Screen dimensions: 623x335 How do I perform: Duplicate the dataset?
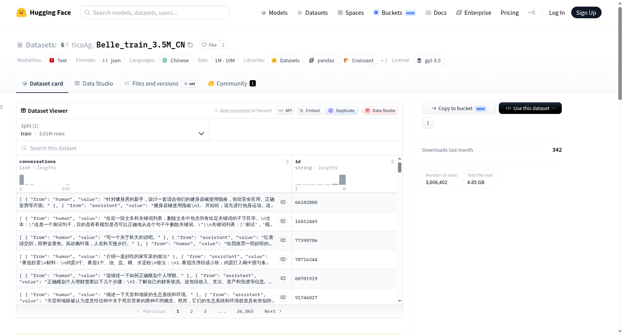[341, 110]
